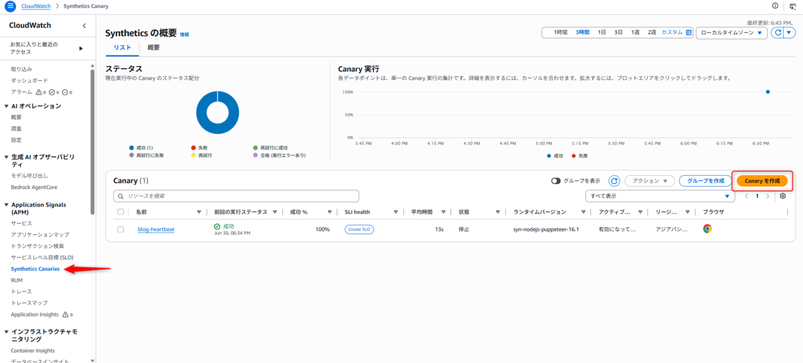Open the custom range calendar icon
Viewport: 803px width, 363px height.
click(689, 33)
